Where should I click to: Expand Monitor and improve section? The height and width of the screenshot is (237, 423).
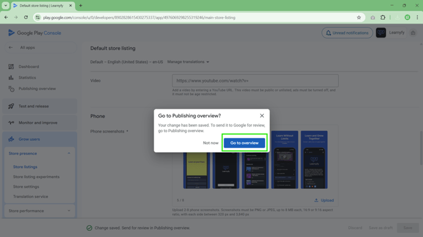(40, 123)
